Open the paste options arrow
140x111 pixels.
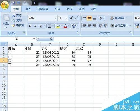6,28
